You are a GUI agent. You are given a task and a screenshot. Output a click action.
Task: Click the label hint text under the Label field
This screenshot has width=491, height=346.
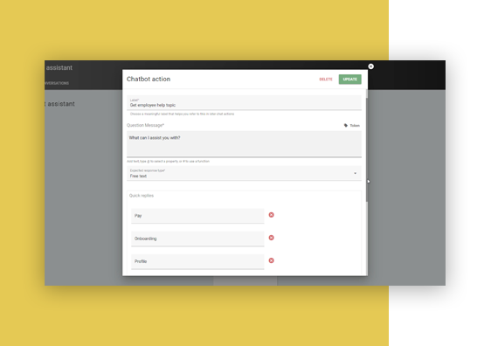pos(182,114)
